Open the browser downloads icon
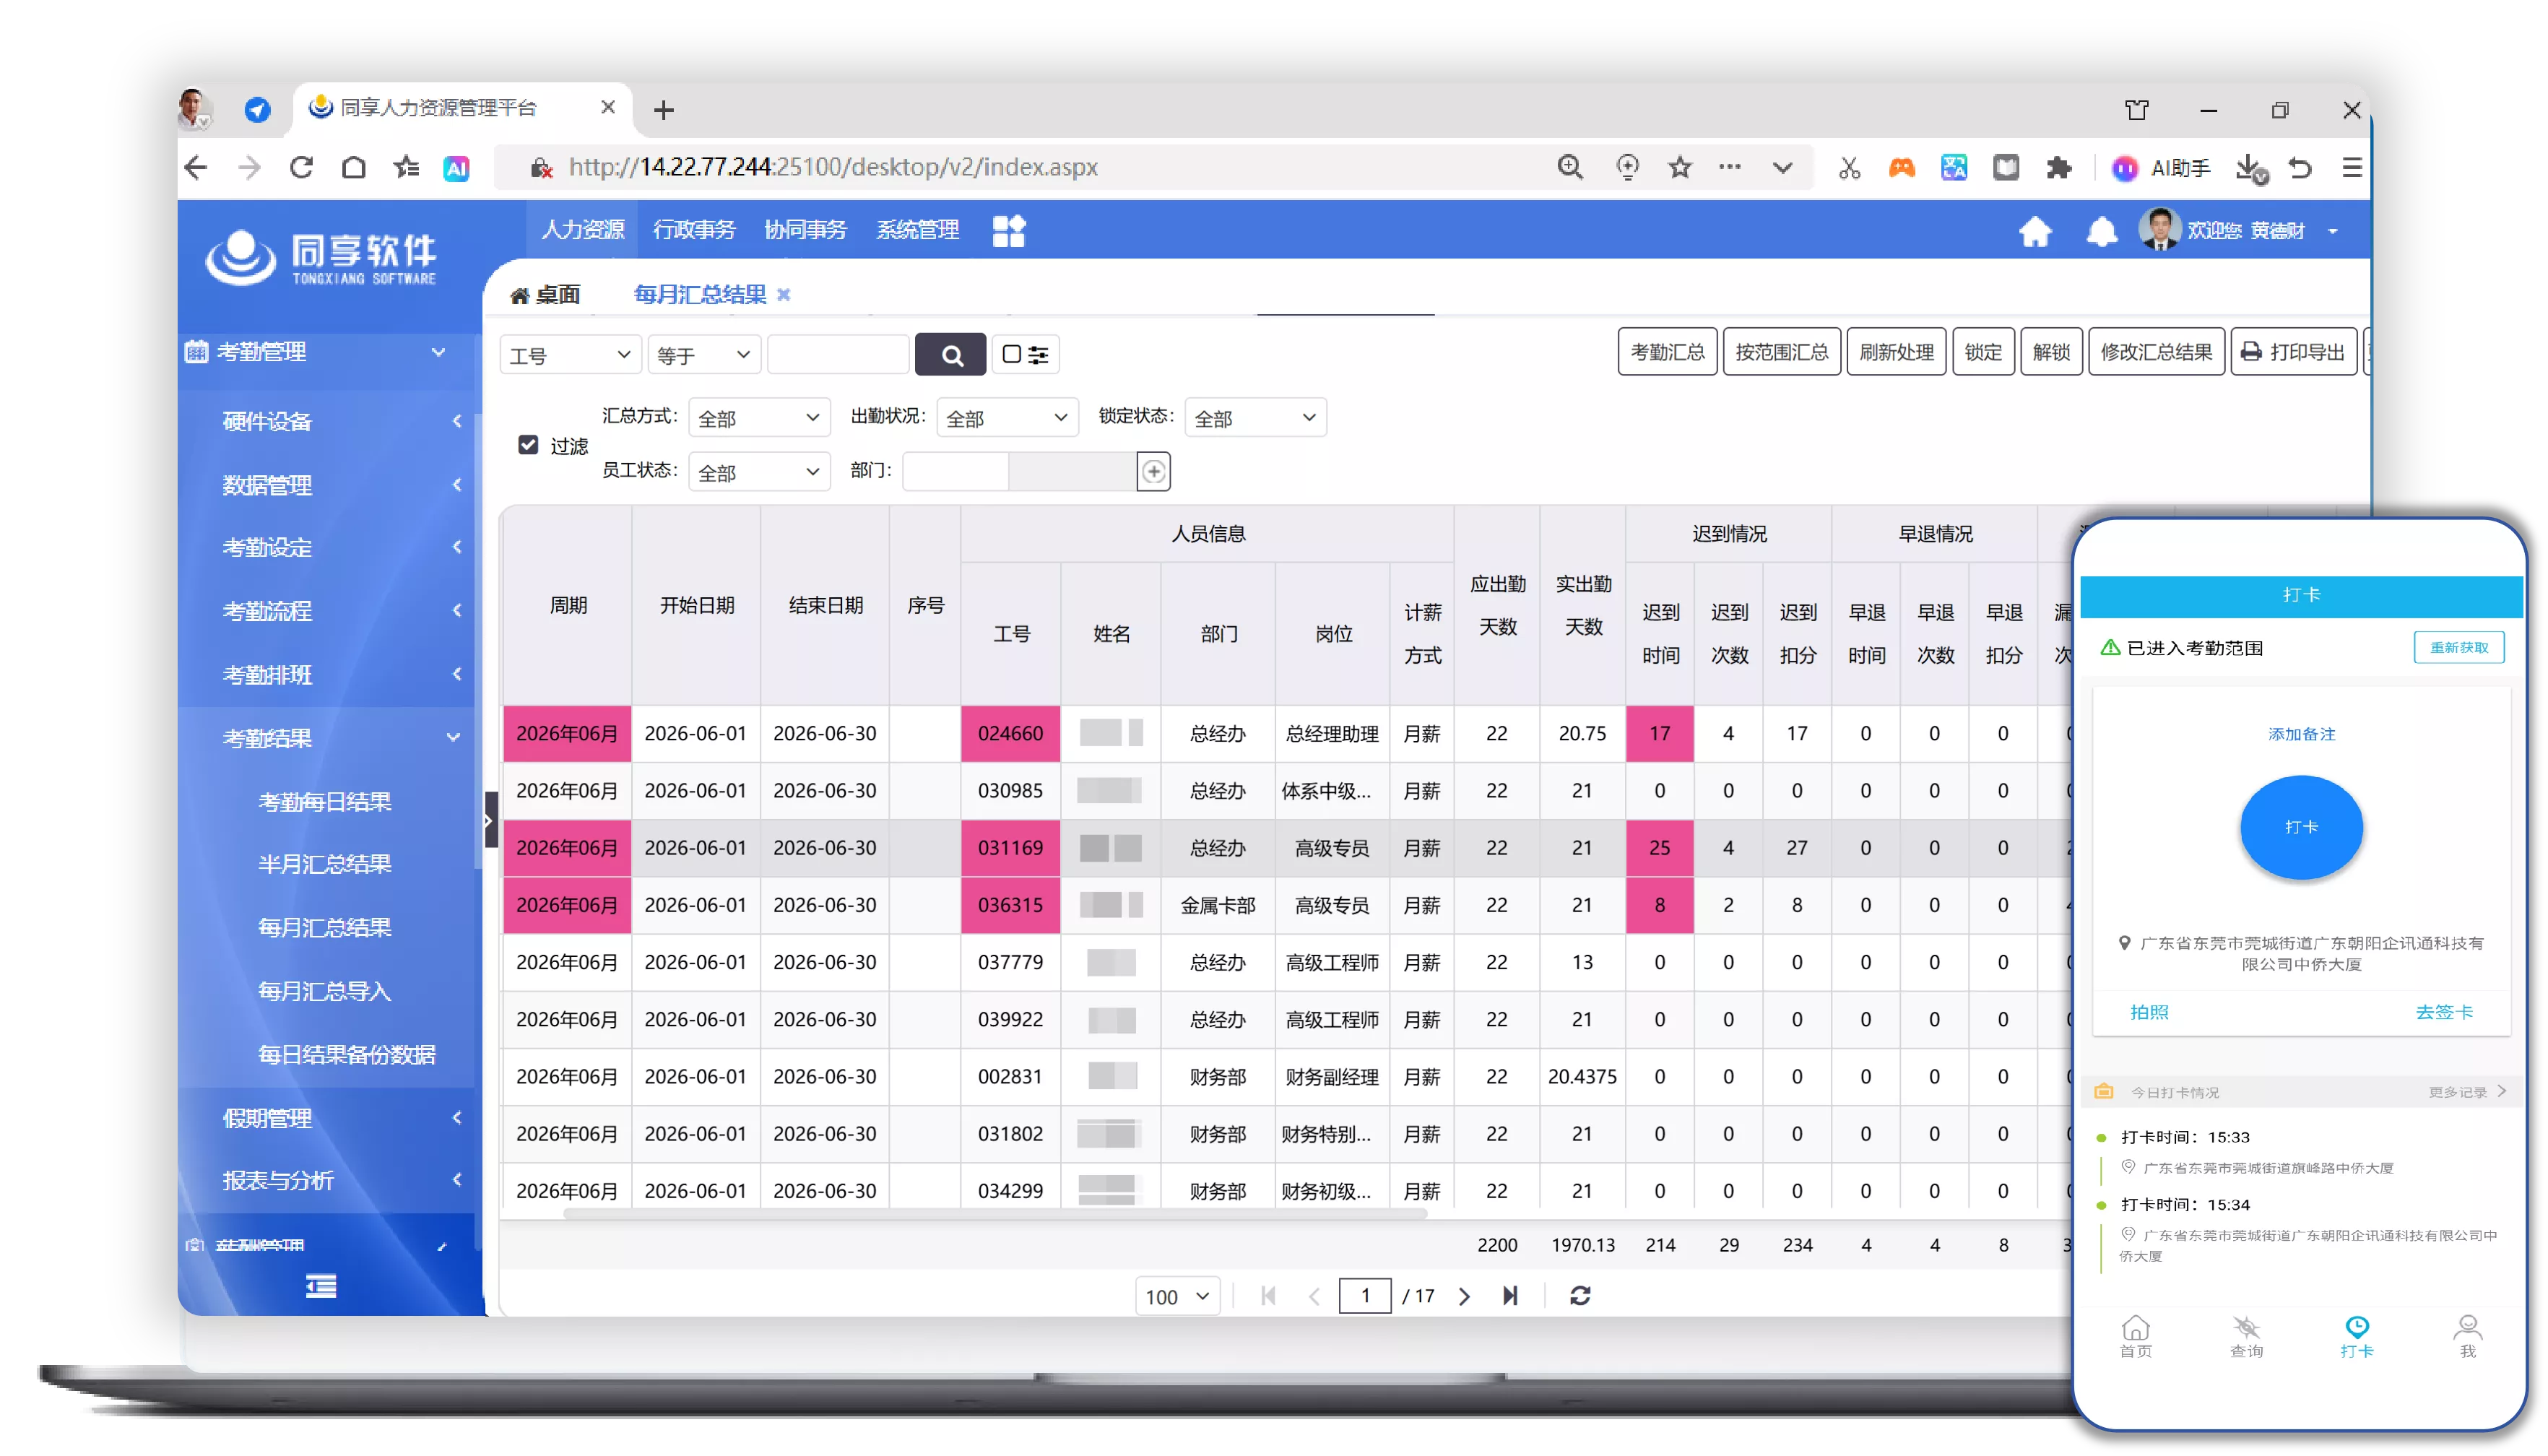The image size is (2548, 1456). [2250, 168]
